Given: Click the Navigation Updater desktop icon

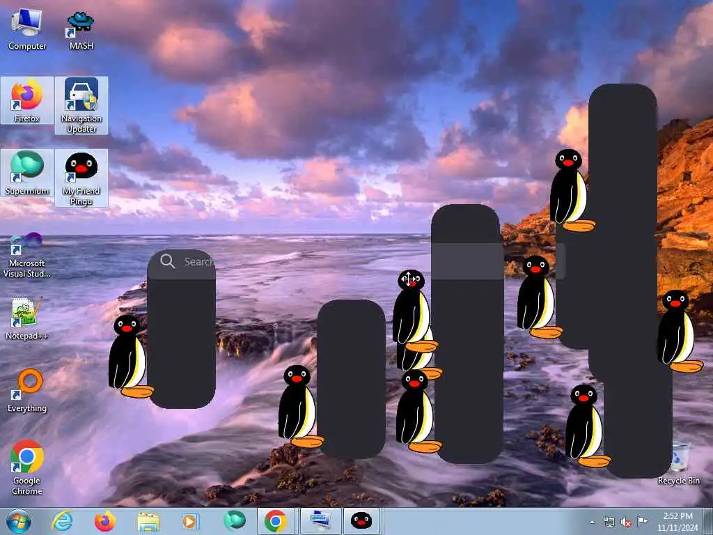Looking at the screenshot, I should (x=81, y=105).
